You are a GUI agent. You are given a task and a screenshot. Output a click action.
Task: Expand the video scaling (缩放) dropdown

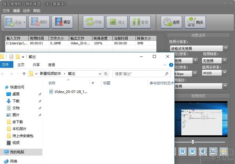(x=225, y=86)
